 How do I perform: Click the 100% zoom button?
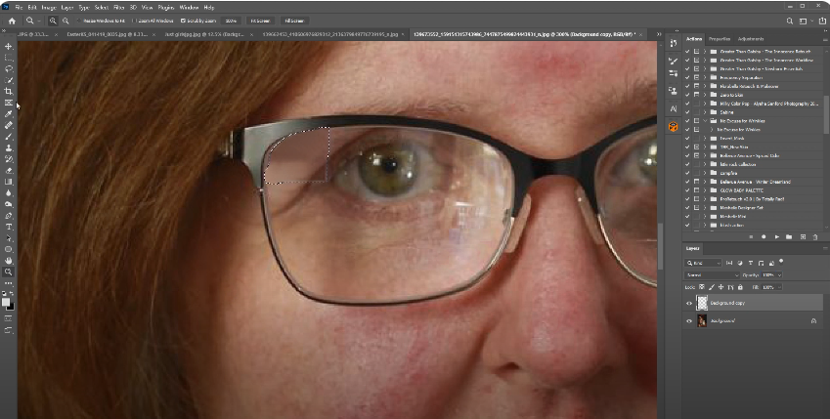(x=231, y=21)
